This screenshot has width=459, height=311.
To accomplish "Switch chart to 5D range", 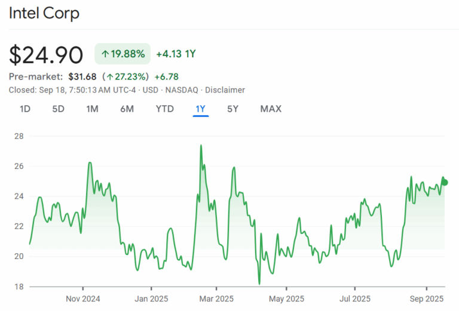I will coord(58,109).
